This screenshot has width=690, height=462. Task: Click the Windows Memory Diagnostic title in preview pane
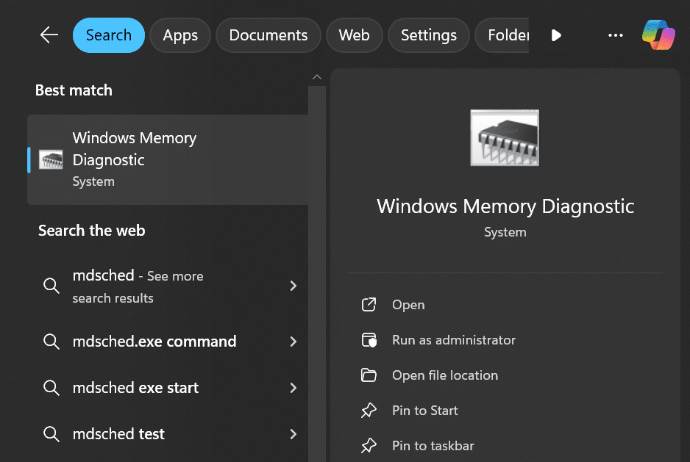coord(505,206)
